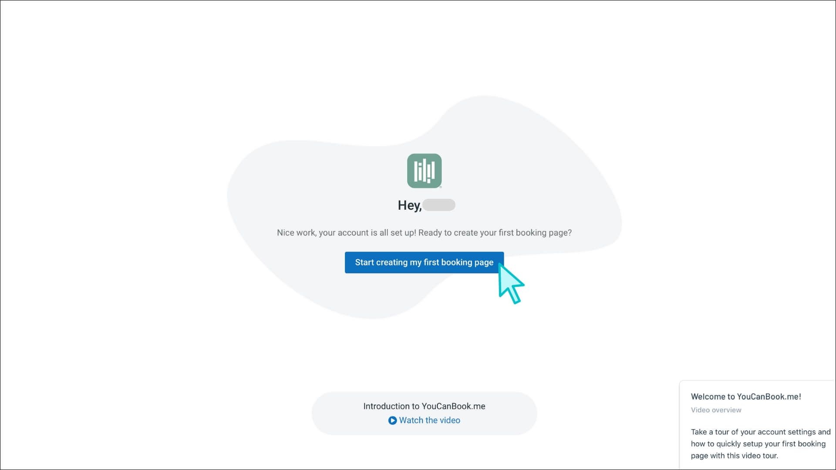
Task: Click the Introduction to YouCanBook.me label
Action: (424, 406)
